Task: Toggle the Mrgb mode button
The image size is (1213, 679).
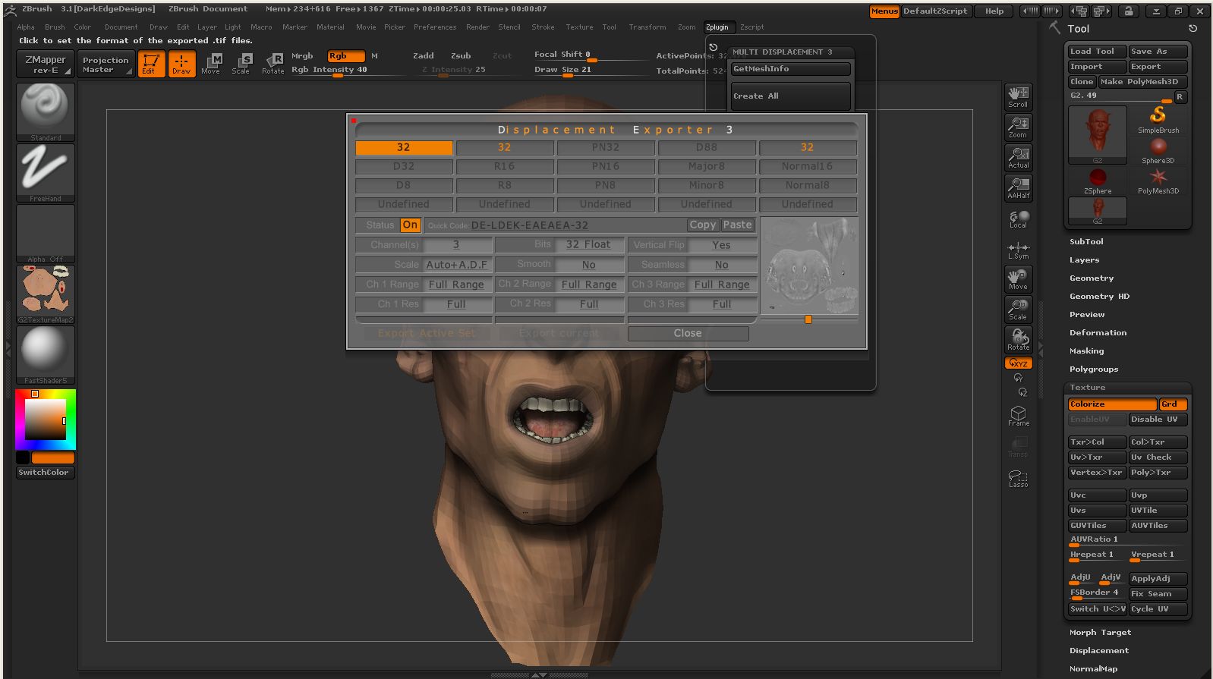Action: (302, 56)
